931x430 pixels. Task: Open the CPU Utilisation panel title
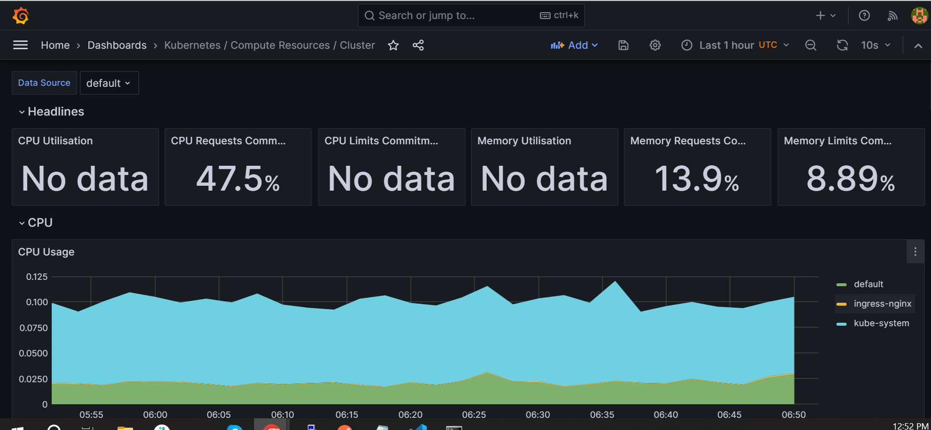click(55, 141)
